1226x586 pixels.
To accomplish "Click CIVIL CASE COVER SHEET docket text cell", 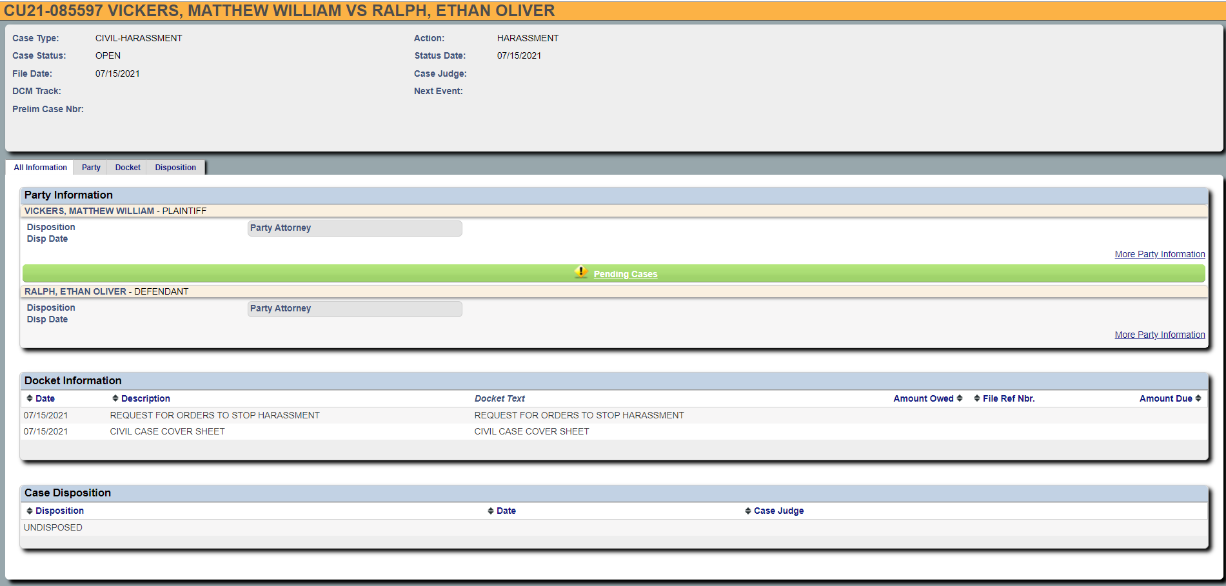I will point(531,431).
